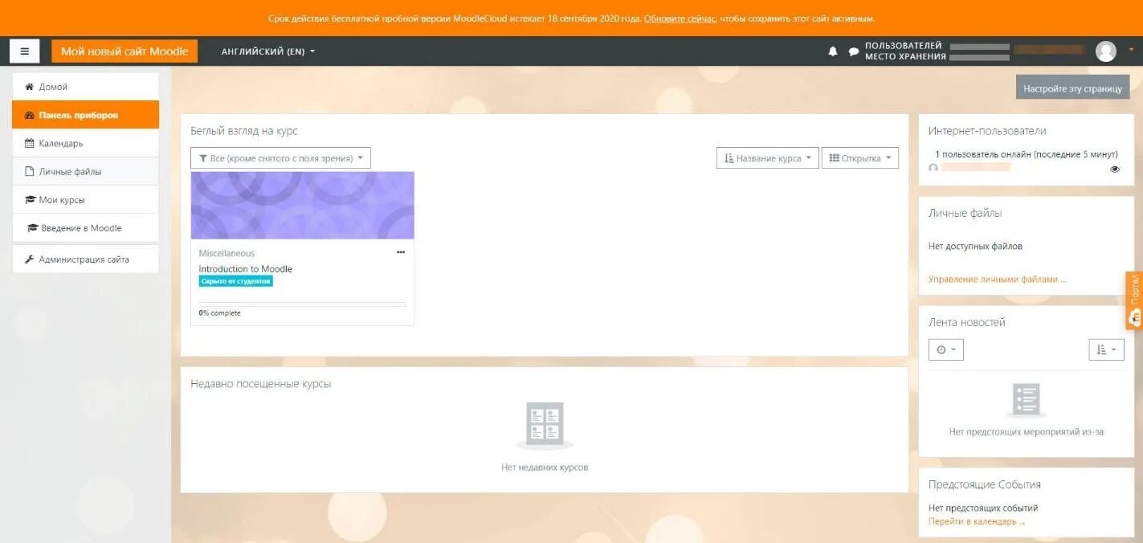Viewport: 1143px width, 543px height.
Task: Open the user avatar menu
Action: (x=1106, y=51)
